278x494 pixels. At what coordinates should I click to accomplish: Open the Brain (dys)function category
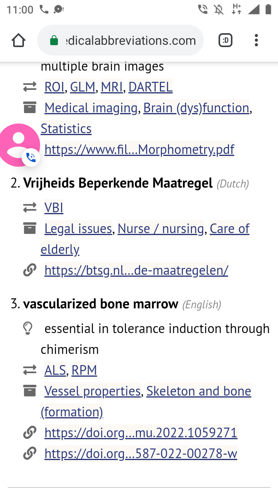tap(196, 108)
